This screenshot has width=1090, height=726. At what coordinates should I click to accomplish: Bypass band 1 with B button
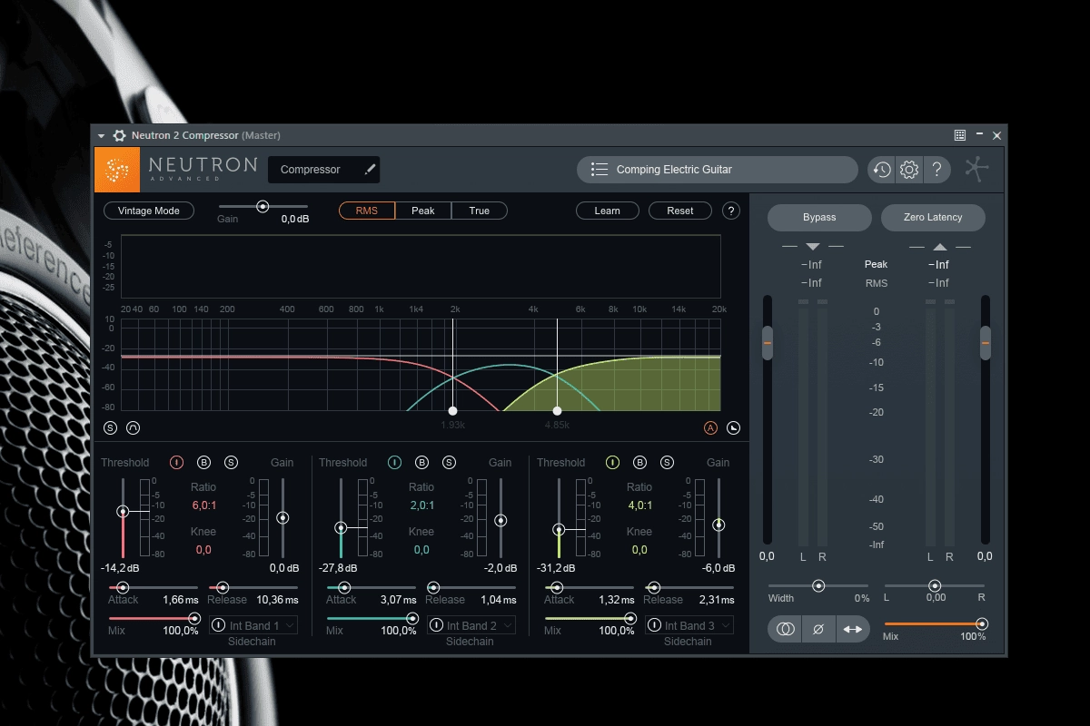tap(203, 462)
